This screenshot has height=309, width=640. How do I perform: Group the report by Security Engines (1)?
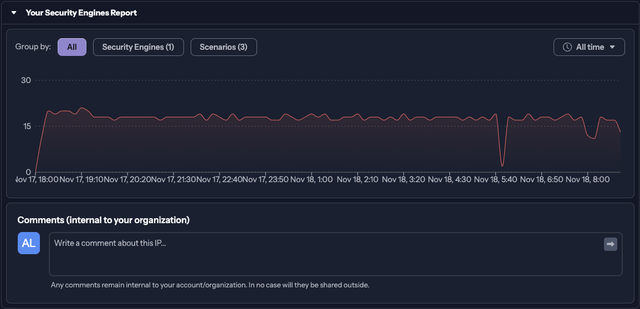tap(138, 47)
